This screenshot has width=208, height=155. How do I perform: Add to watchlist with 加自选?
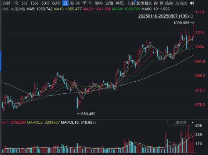click(181, 3)
